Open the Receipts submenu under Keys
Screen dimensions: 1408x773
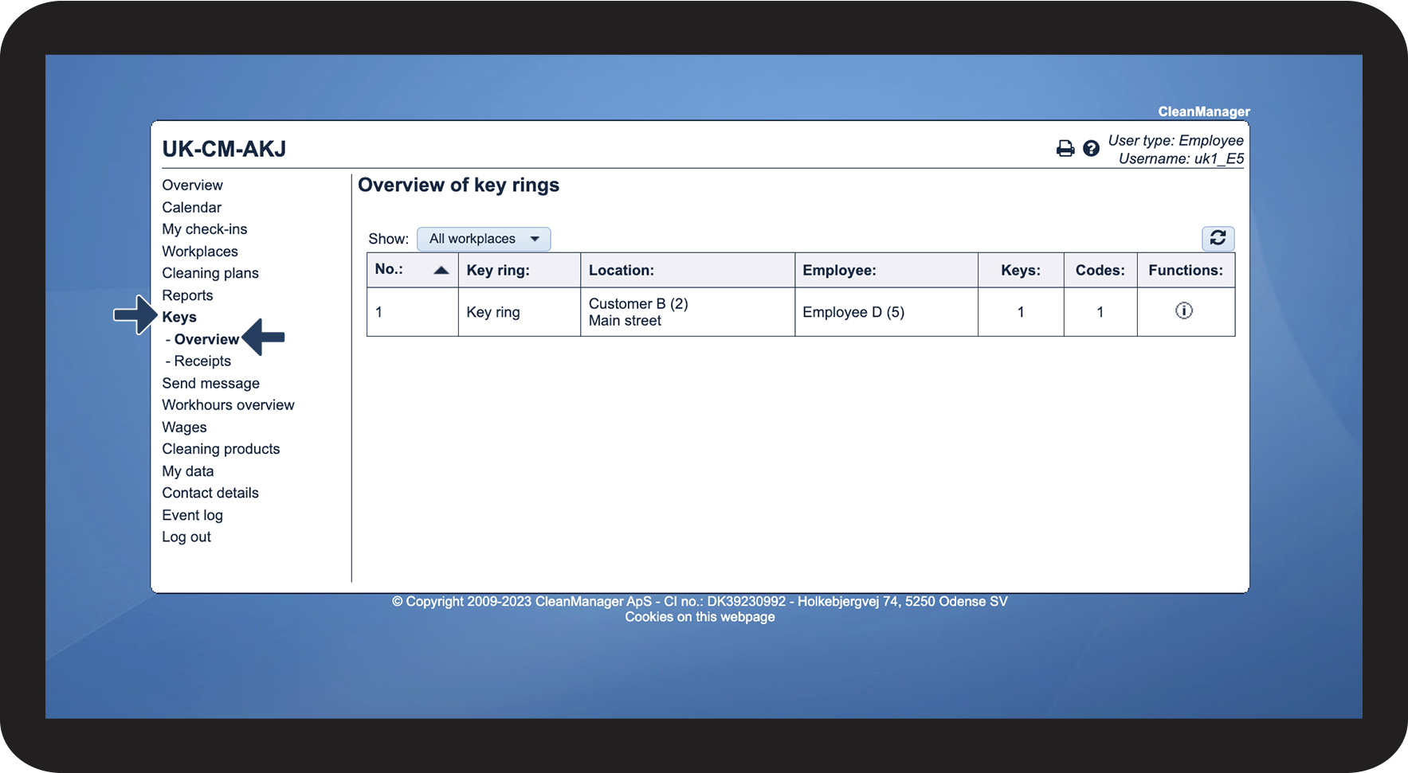coord(202,361)
